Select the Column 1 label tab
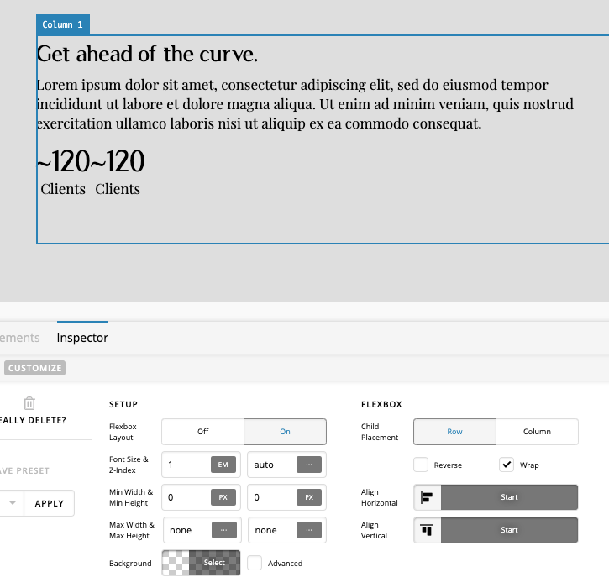 (x=63, y=25)
